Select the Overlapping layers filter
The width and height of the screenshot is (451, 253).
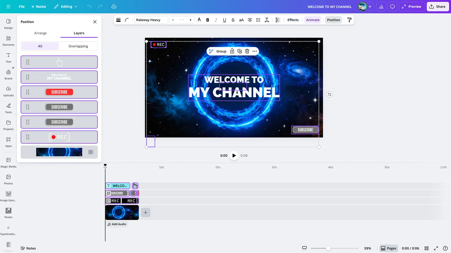click(78, 46)
